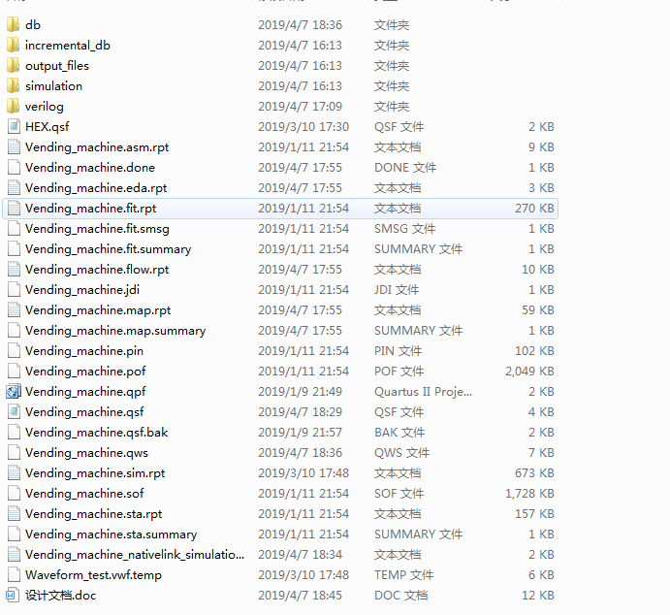Select file name Vending_machine.qpf
This screenshot has width=670, height=615.
coord(85,392)
